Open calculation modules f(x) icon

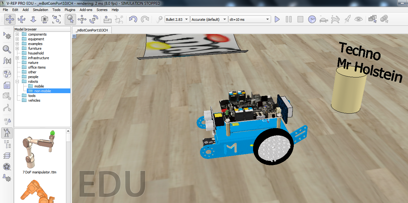(x=7, y=61)
